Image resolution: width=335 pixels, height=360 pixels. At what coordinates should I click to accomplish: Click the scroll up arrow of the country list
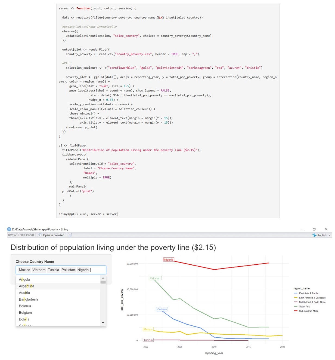click(x=103, y=278)
